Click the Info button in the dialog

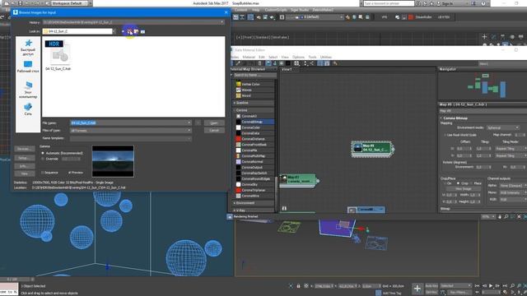point(24,166)
